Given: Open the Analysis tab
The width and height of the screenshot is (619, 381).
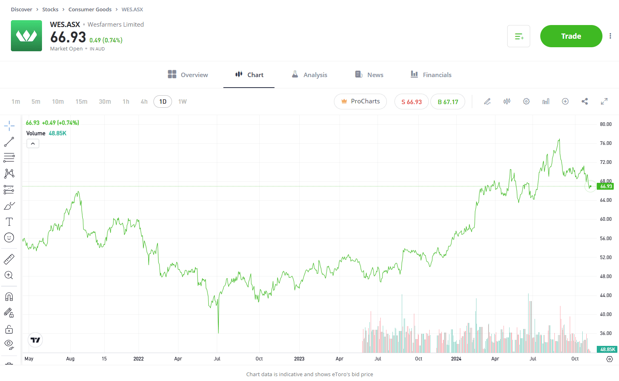Looking at the screenshot, I should 309,75.
